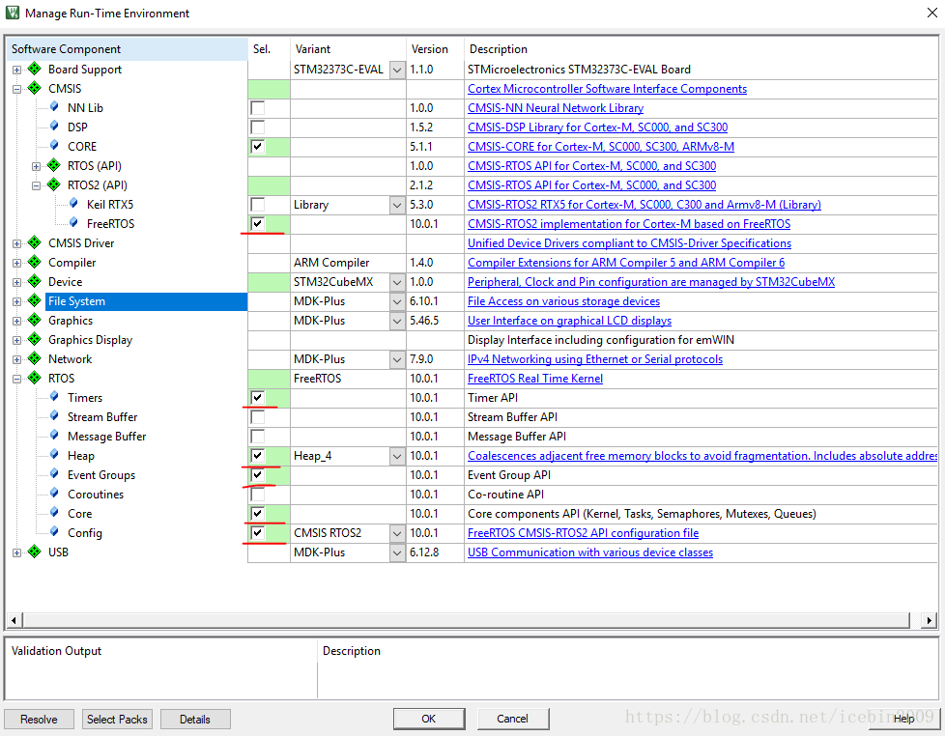
Task: Click the FreeRTOS blue component icon
Action: (x=73, y=223)
